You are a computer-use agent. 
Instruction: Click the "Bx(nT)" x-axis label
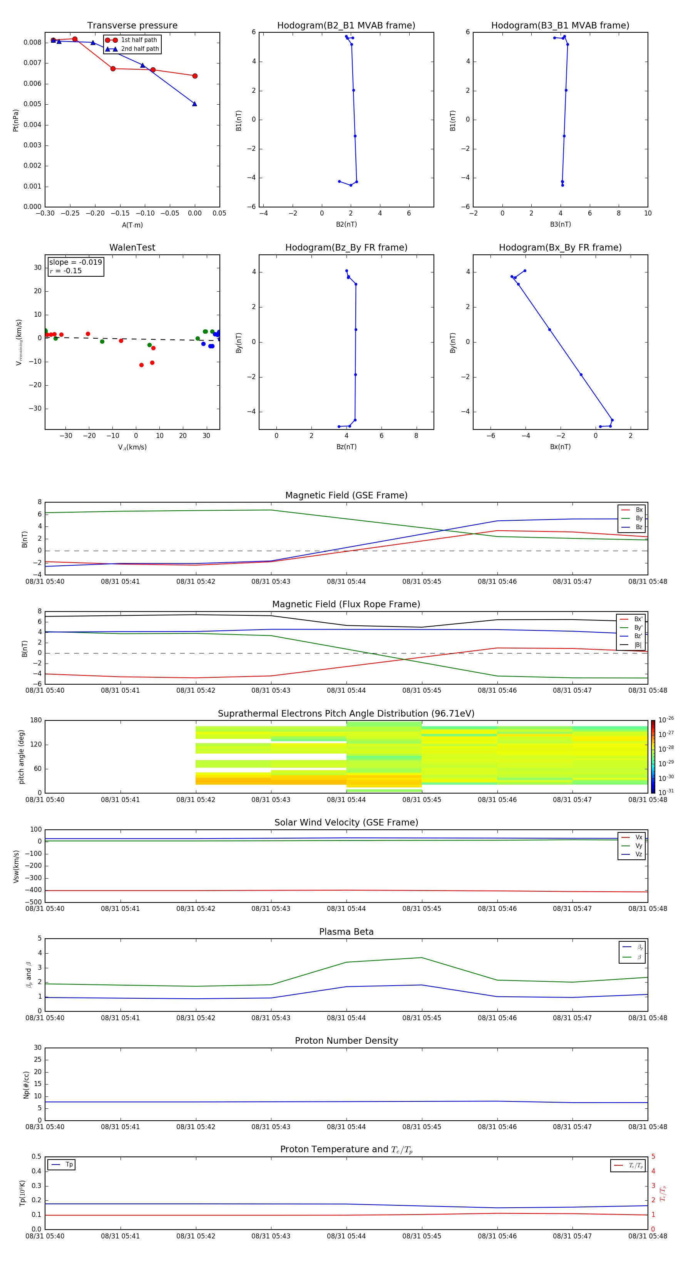pyautogui.click(x=560, y=447)
